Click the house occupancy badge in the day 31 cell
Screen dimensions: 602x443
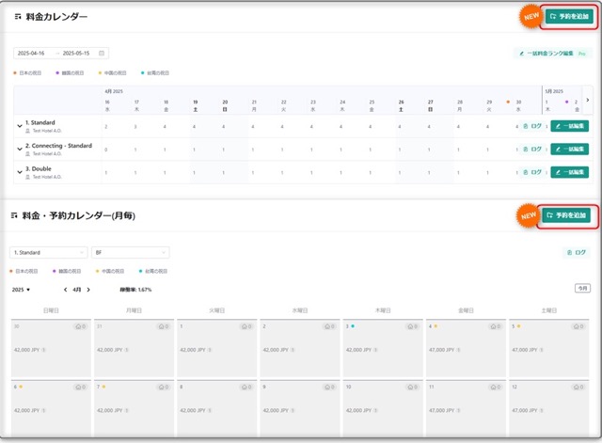[164, 326]
